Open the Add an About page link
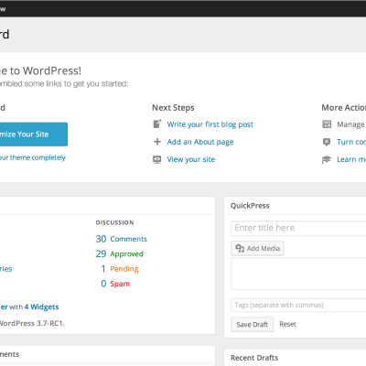Image resolution: width=366 pixels, height=366 pixels. coord(200,142)
